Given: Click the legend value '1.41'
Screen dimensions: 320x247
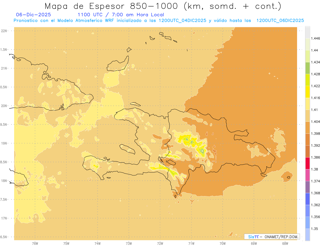Looking at the screenshot, I should pyautogui.click(x=314, y=110).
